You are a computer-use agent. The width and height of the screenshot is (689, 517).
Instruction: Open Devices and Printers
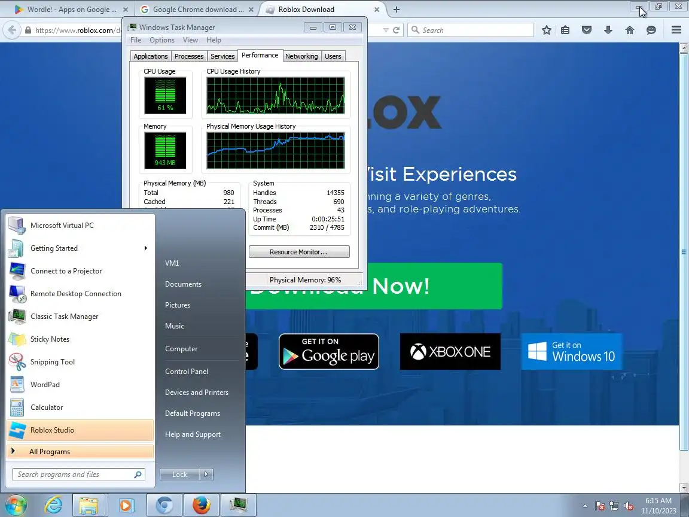pyautogui.click(x=196, y=392)
